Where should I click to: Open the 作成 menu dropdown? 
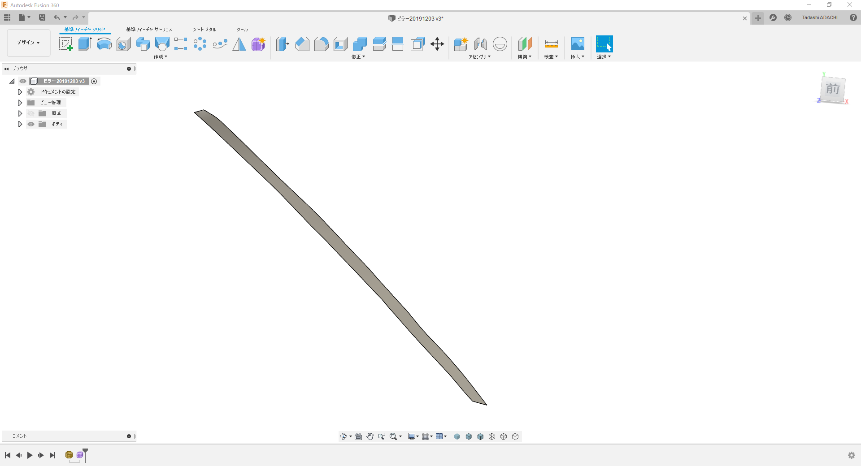(x=161, y=57)
